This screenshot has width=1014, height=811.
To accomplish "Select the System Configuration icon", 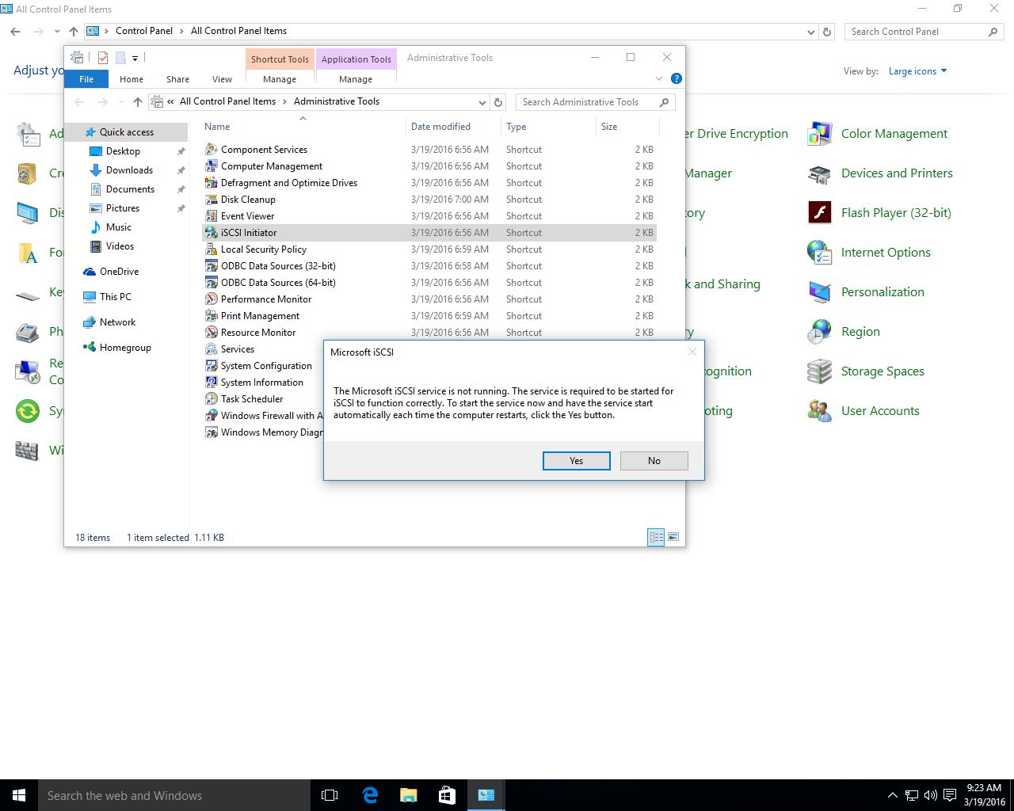I will coord(211,365).
